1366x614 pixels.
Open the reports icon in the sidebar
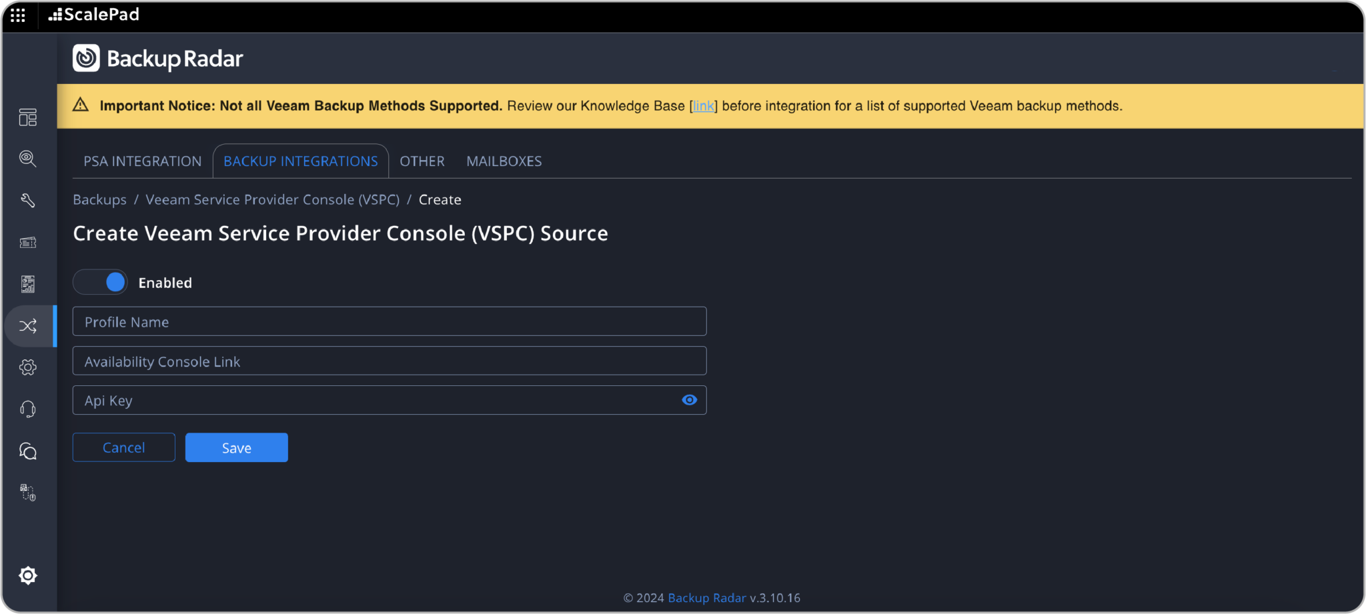click(27, 283)
